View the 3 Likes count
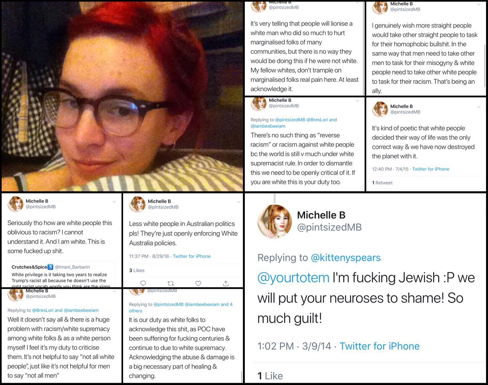 [137, 270]
